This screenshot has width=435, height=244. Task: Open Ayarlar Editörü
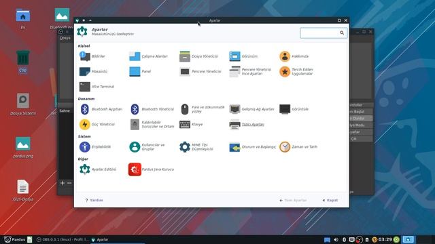tap(98, 169)
